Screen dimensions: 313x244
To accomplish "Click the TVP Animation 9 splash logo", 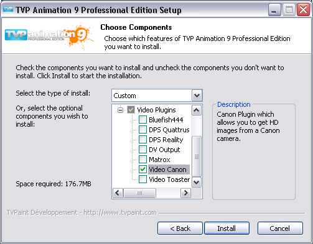I will [x=49, y=36].
